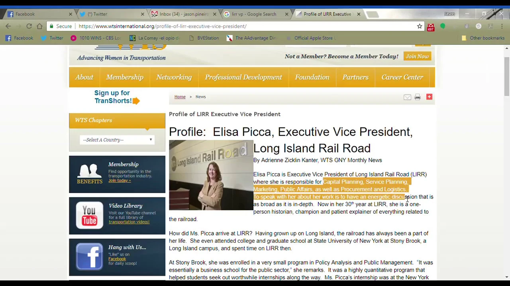Open the red plus share icon
This screenshot has height=286, width=510.
point(429,97)
